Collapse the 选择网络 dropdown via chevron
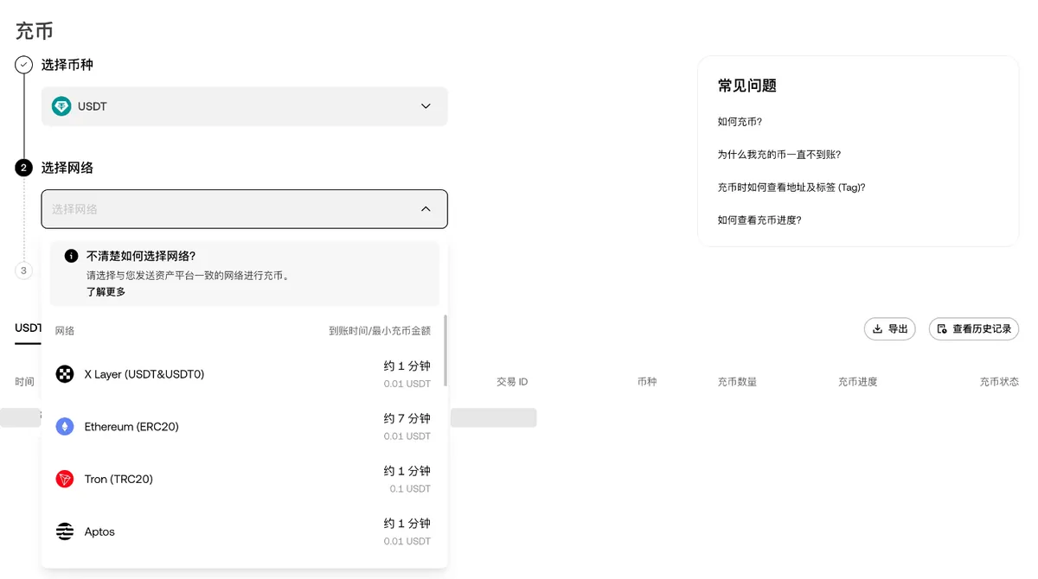 tap(426, 209)
